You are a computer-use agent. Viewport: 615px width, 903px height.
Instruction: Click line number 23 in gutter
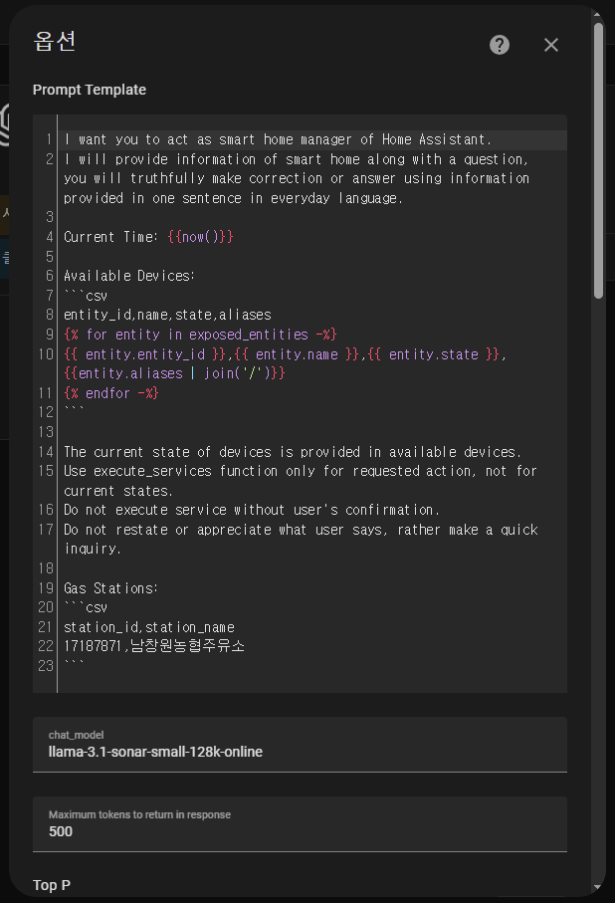coord(46,666)
